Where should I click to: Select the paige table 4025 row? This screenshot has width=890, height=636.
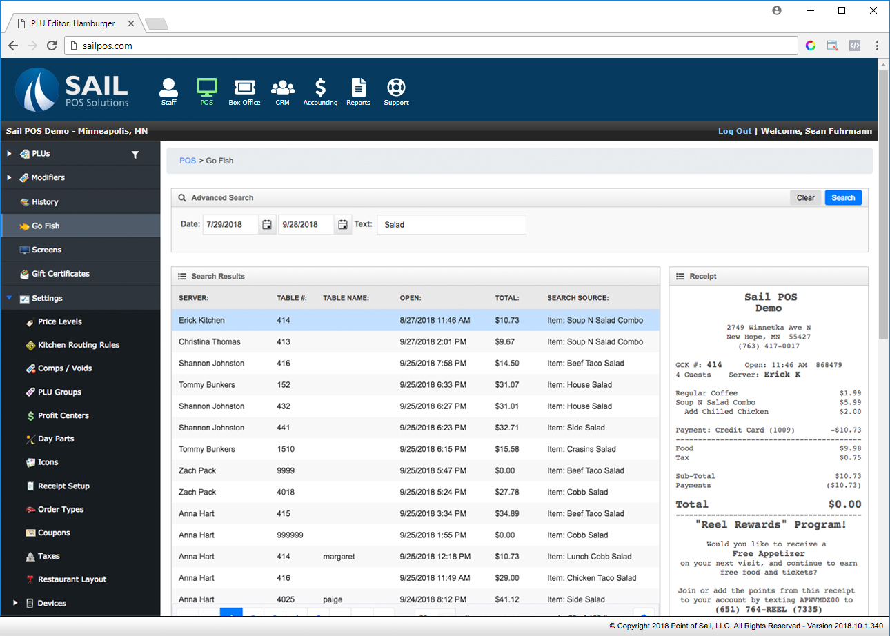point(415,597)
